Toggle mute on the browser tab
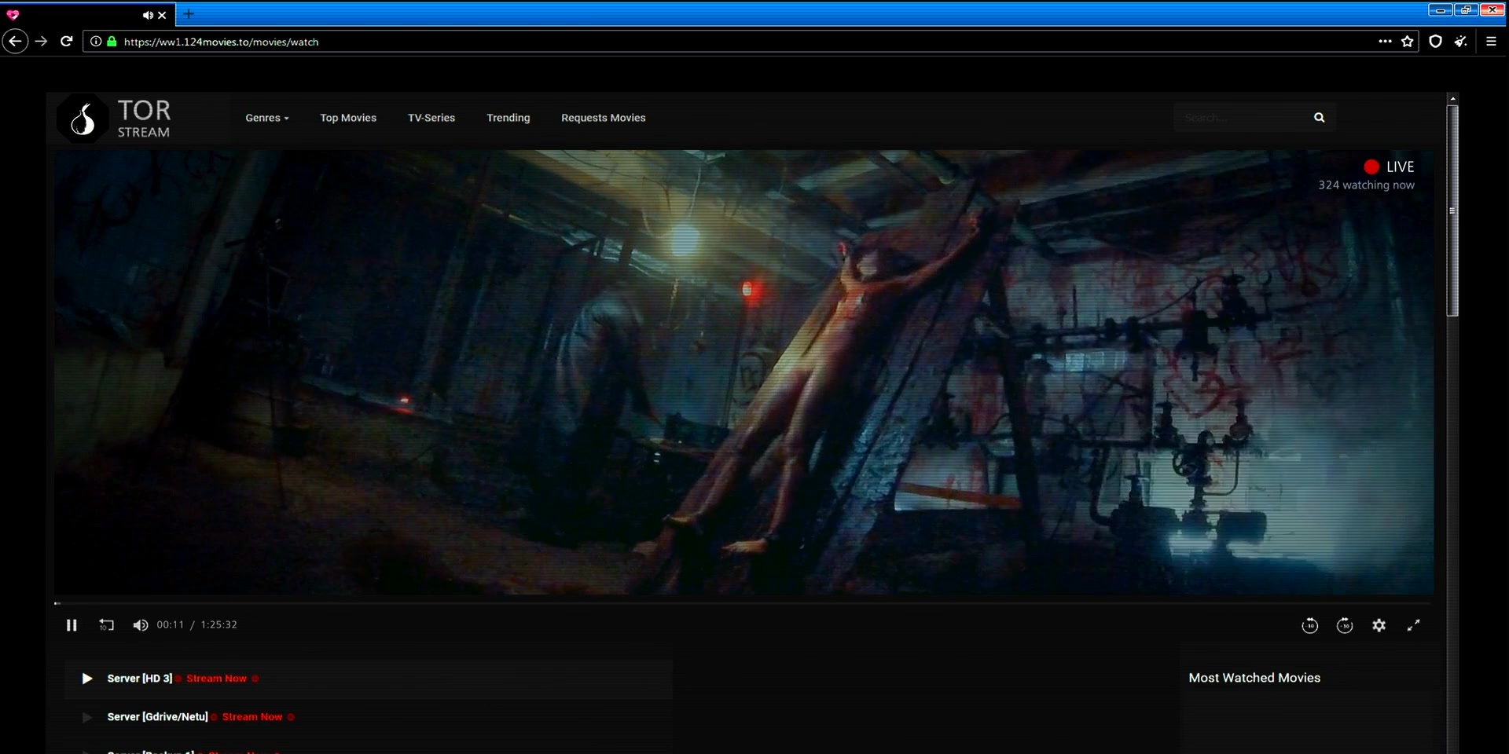 [x=147, y=15]
